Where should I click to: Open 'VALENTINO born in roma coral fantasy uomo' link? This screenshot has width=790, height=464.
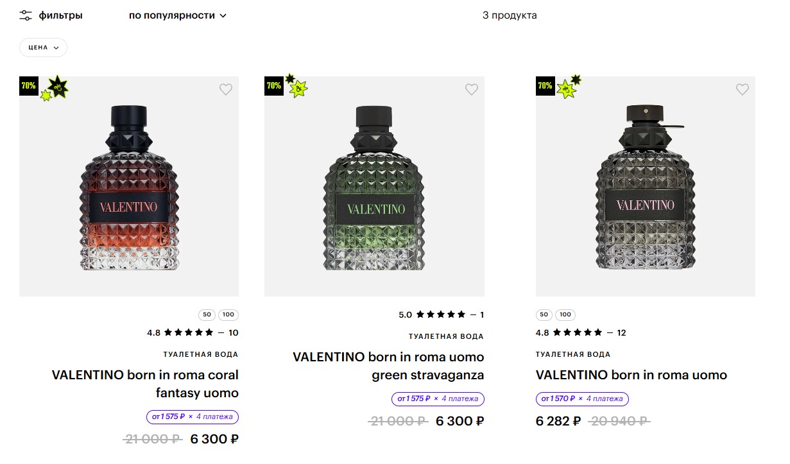pyautogui.click(x=145, y=384)
